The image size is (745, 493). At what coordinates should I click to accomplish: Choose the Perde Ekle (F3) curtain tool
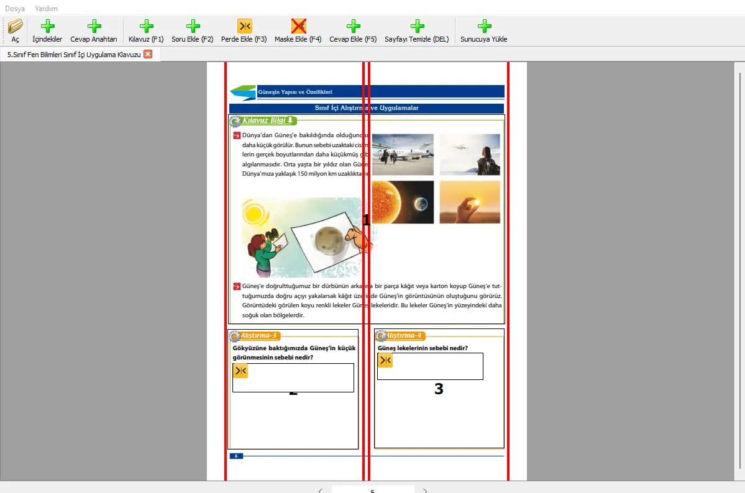244,31
